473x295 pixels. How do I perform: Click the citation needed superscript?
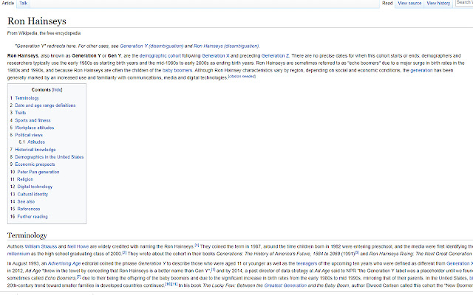(x=242, y=77)
